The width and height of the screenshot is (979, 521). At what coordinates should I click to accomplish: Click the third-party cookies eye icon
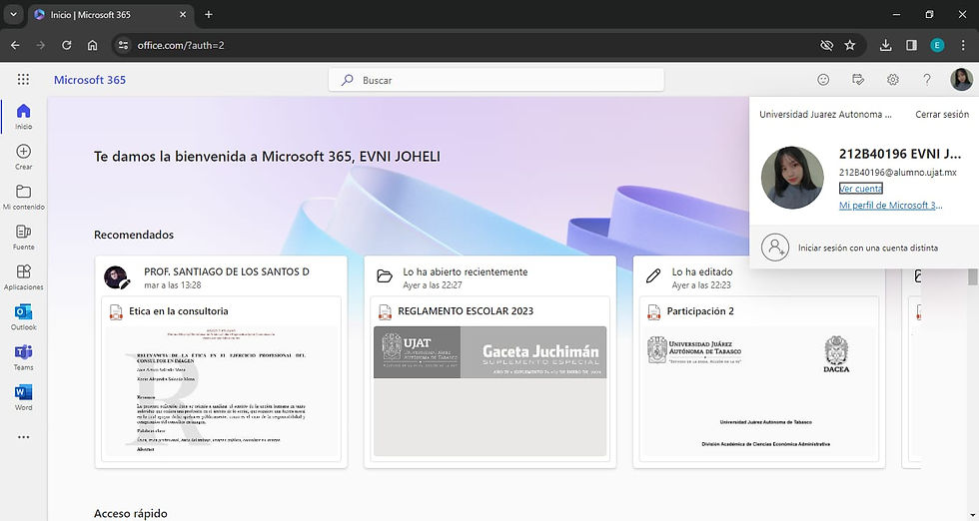coord(826,45)
